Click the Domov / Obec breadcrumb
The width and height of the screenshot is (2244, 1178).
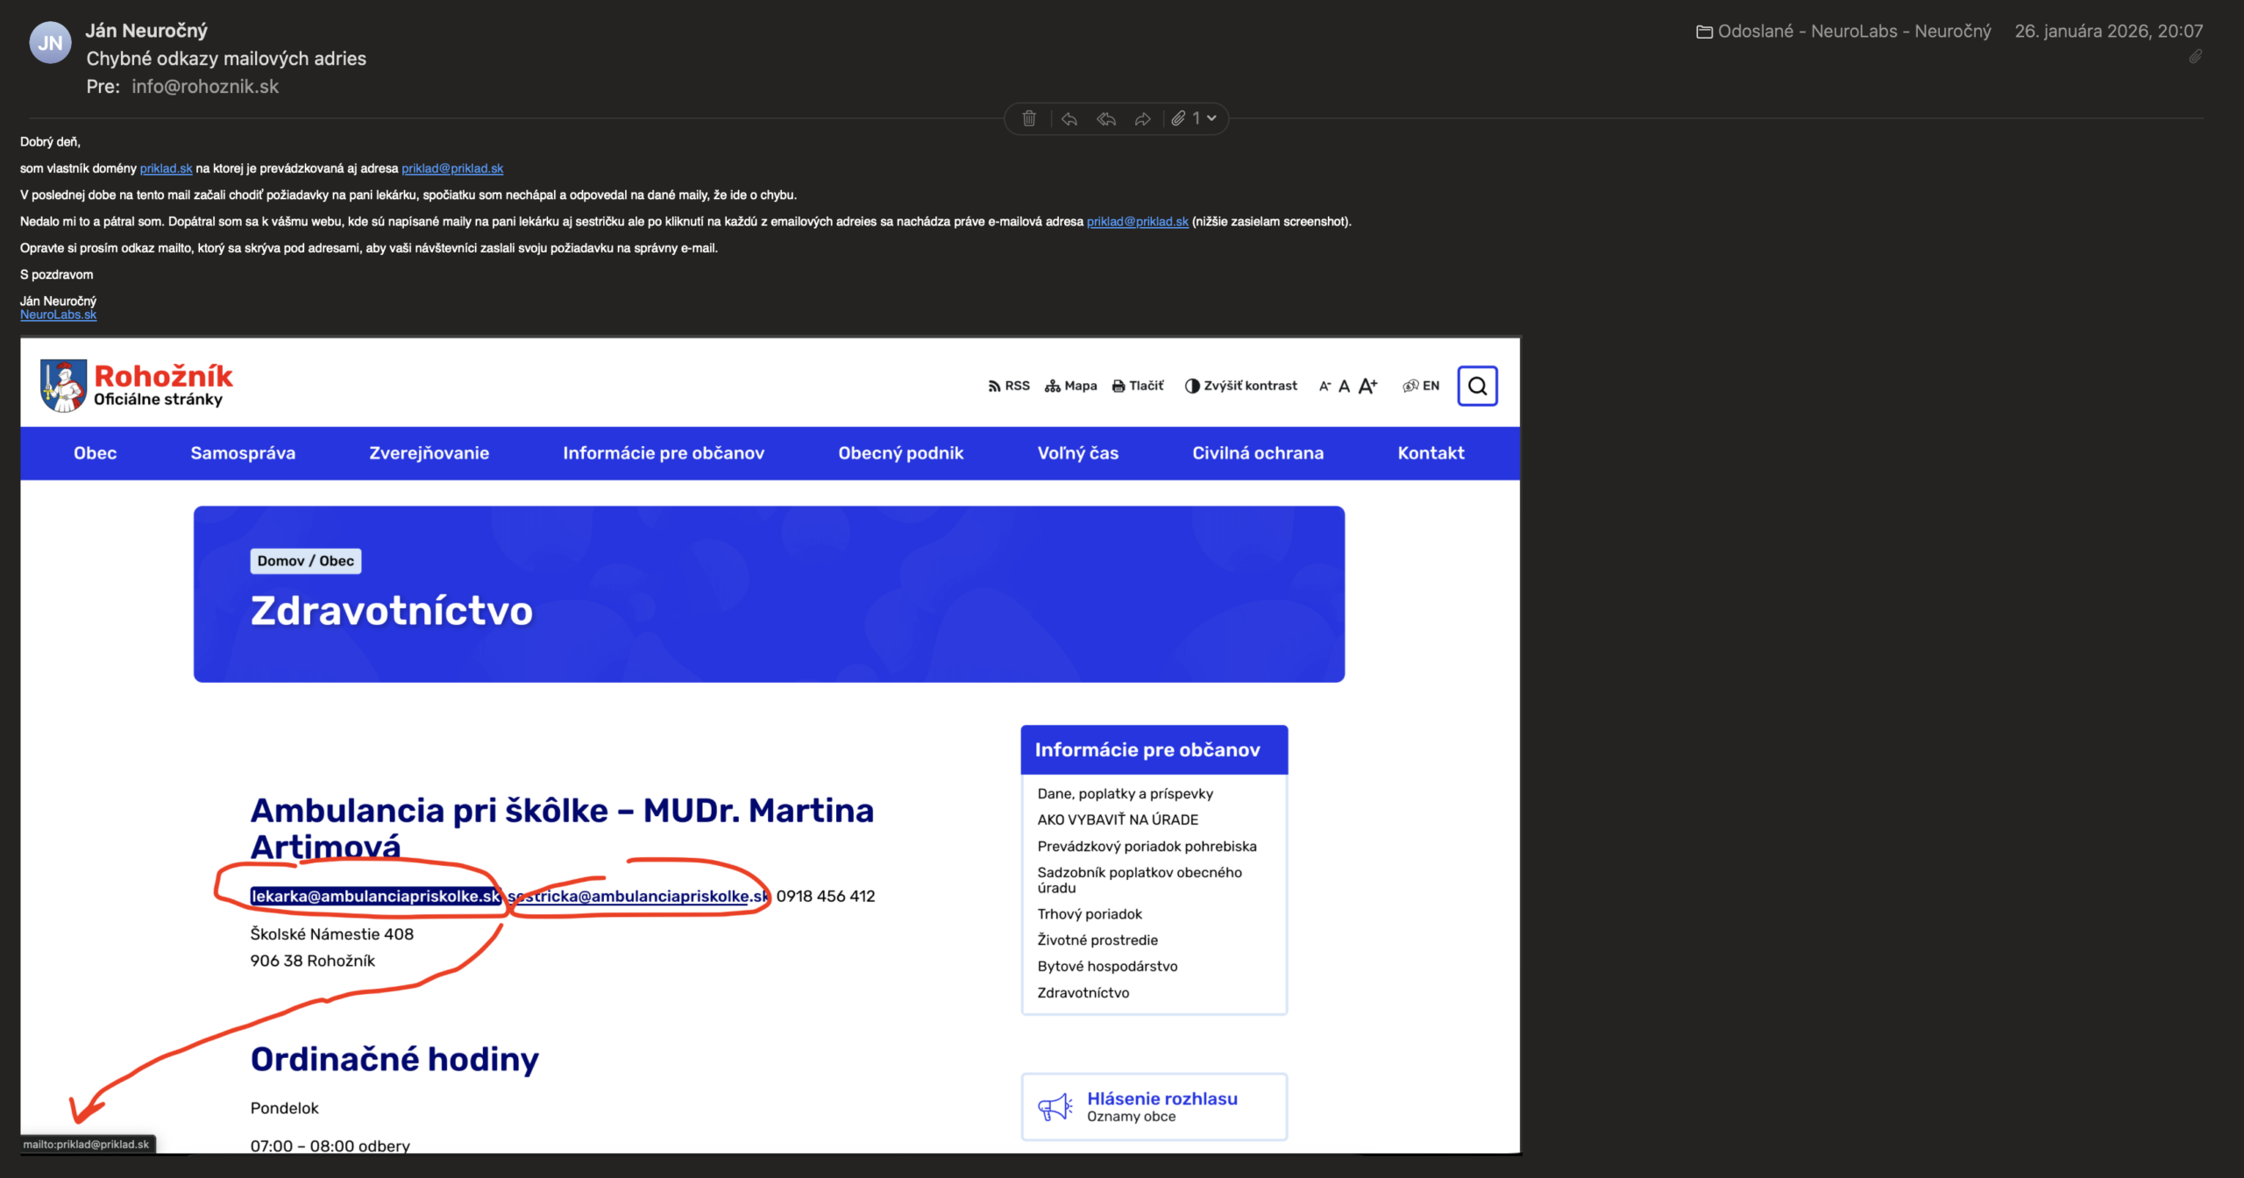pyautogui.click(x=305, y=561)
